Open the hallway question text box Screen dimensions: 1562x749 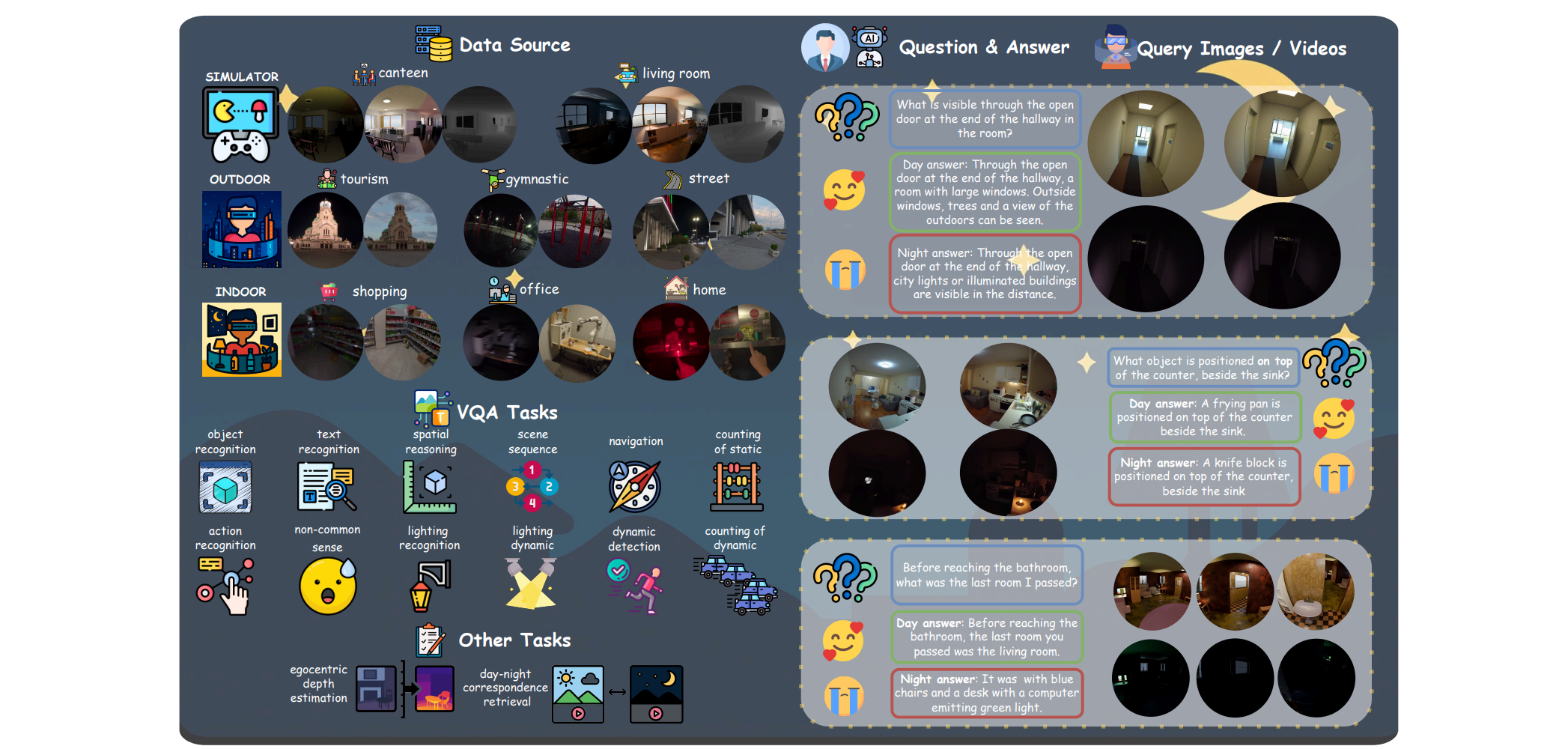[985, 119]
